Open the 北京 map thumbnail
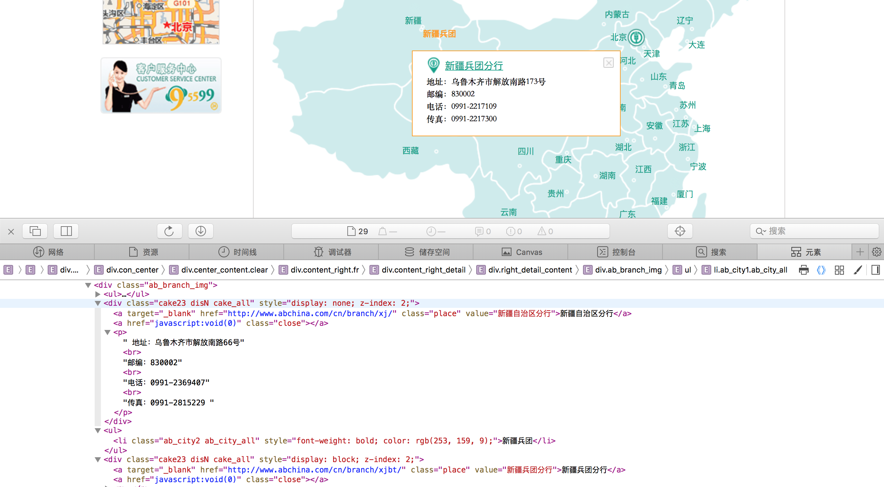884x487 pixels. [161, 21]
